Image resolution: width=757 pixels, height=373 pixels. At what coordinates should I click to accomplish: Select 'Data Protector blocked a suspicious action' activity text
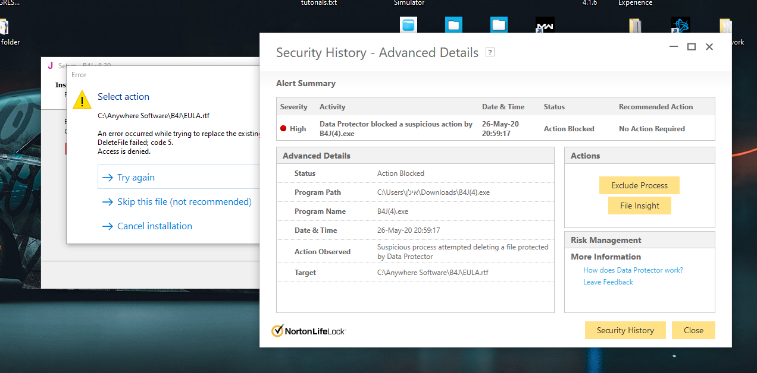(x=396, y=128)
